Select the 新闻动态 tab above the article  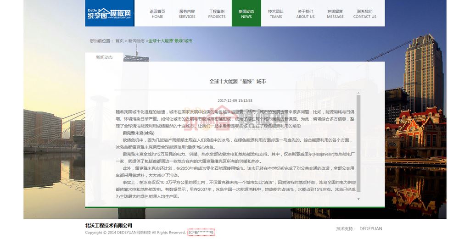104,57
